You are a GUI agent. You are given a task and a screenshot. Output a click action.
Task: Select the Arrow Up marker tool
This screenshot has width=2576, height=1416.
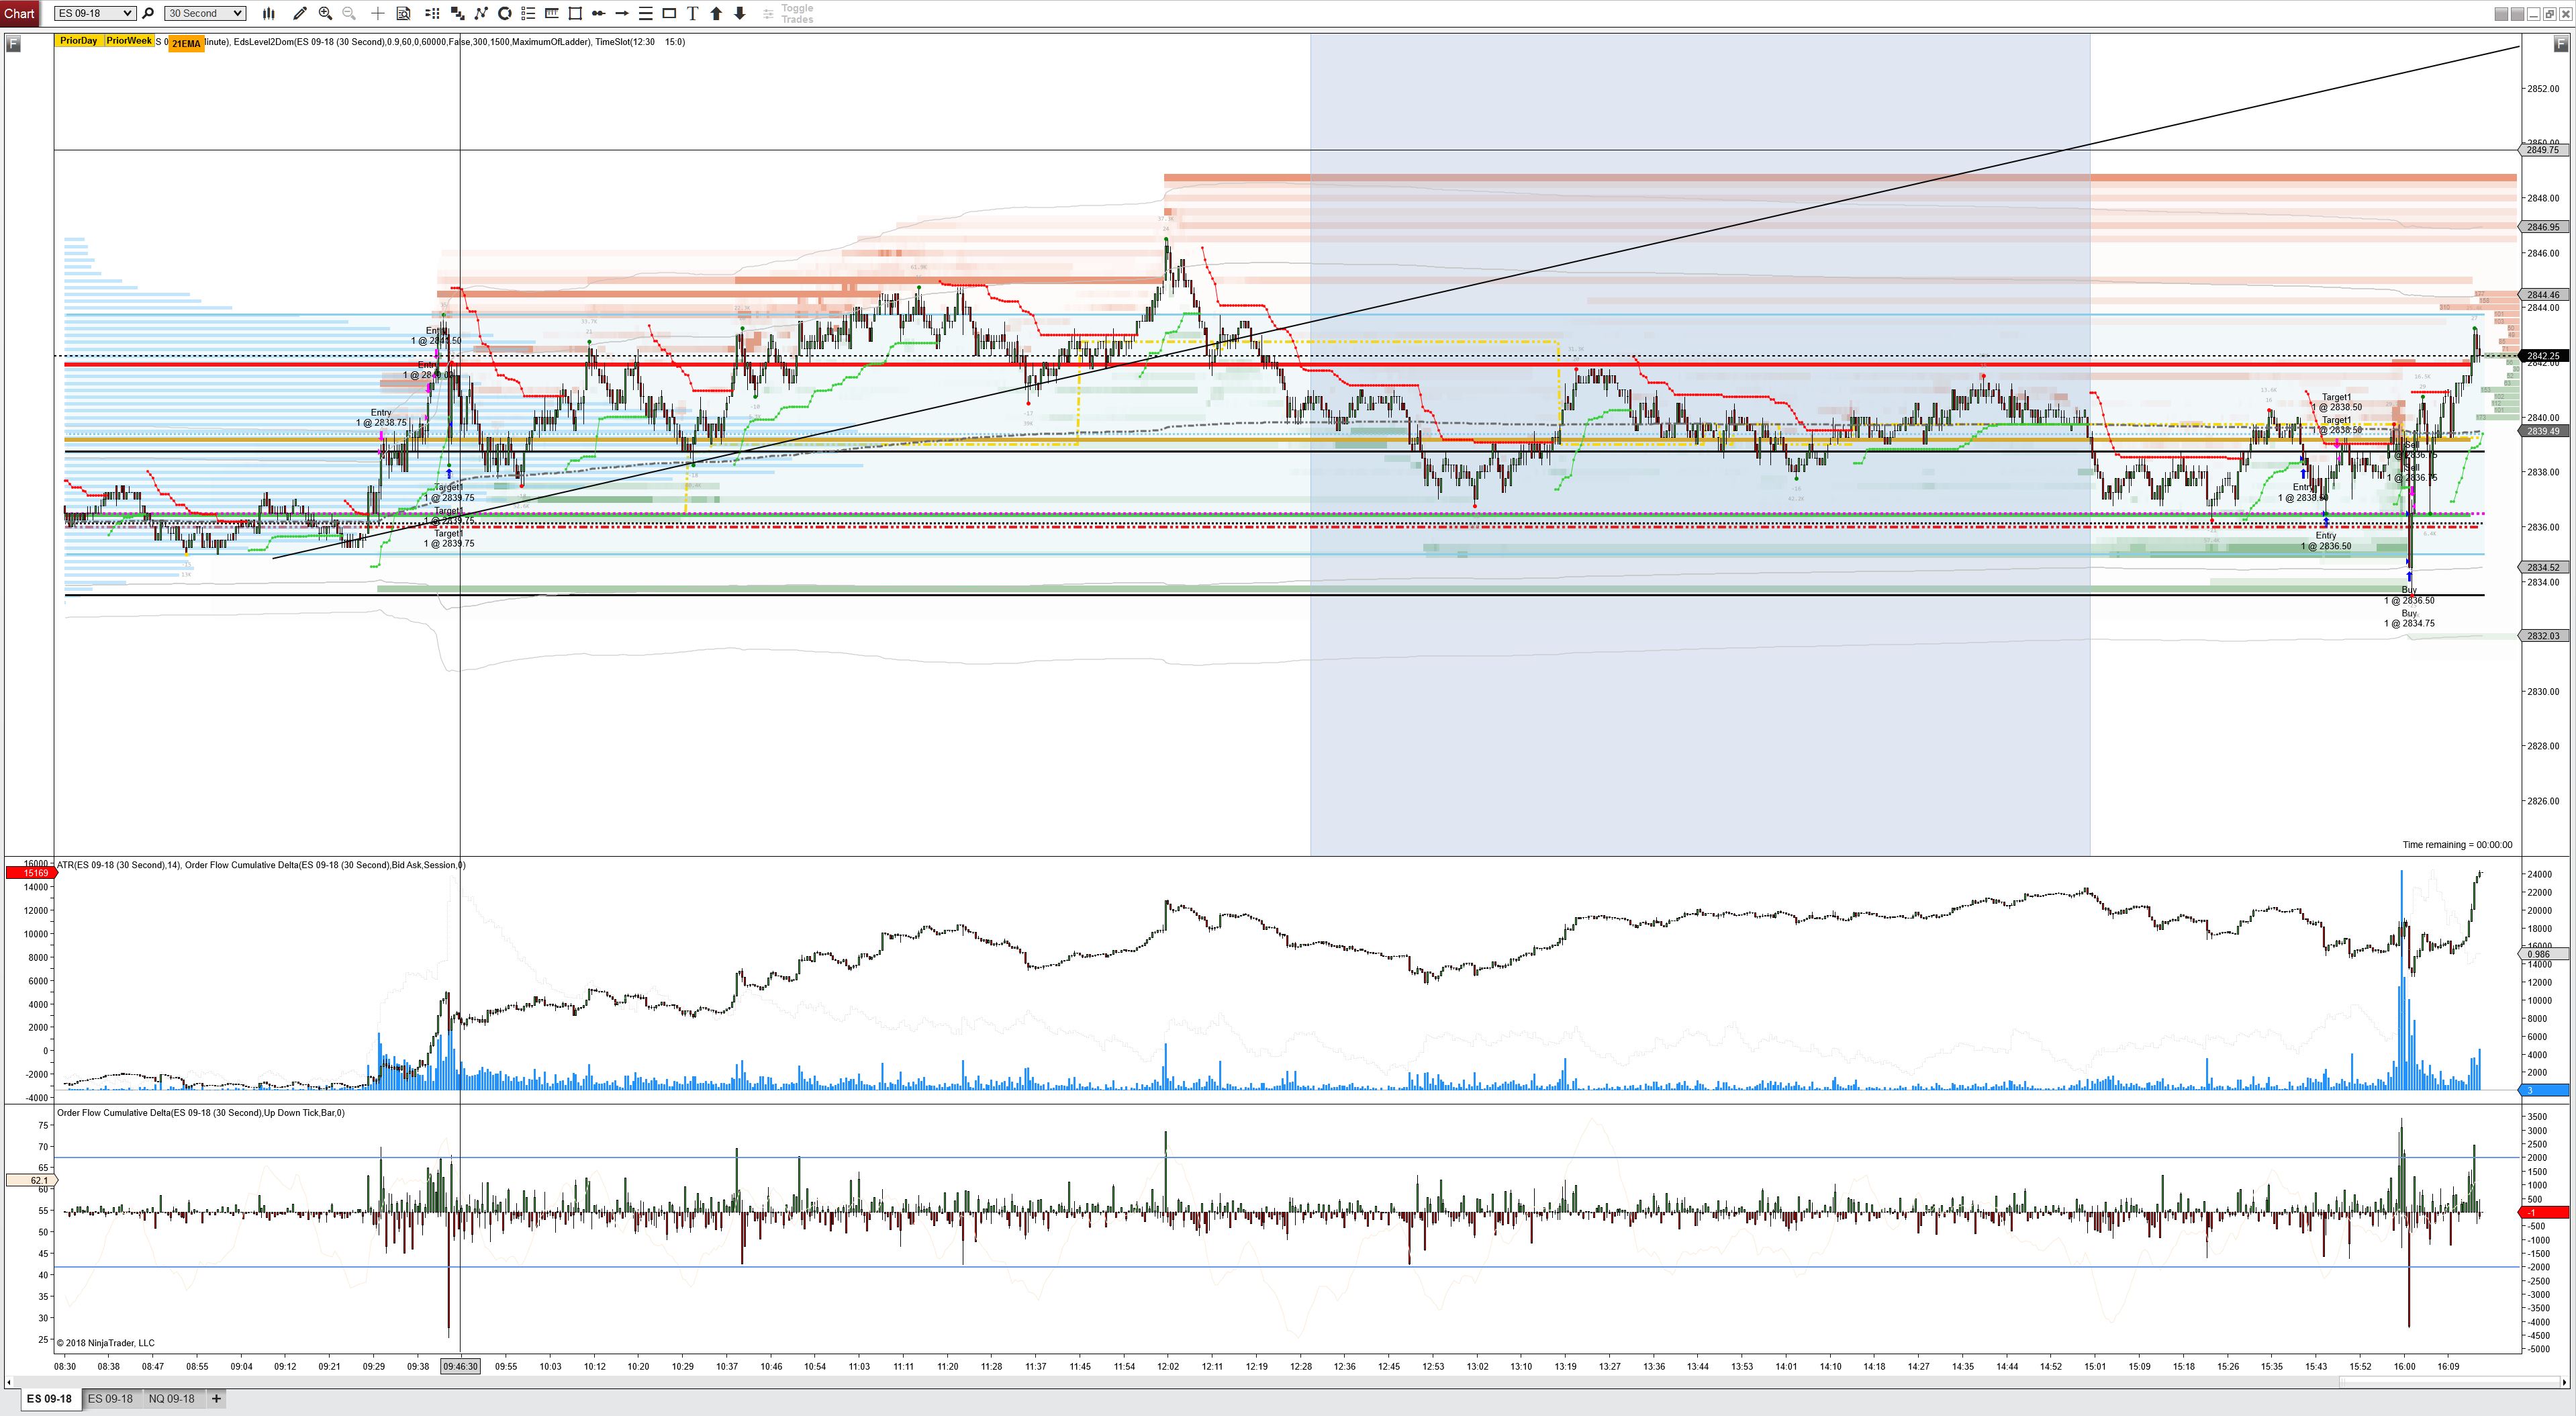coord(716,13)
